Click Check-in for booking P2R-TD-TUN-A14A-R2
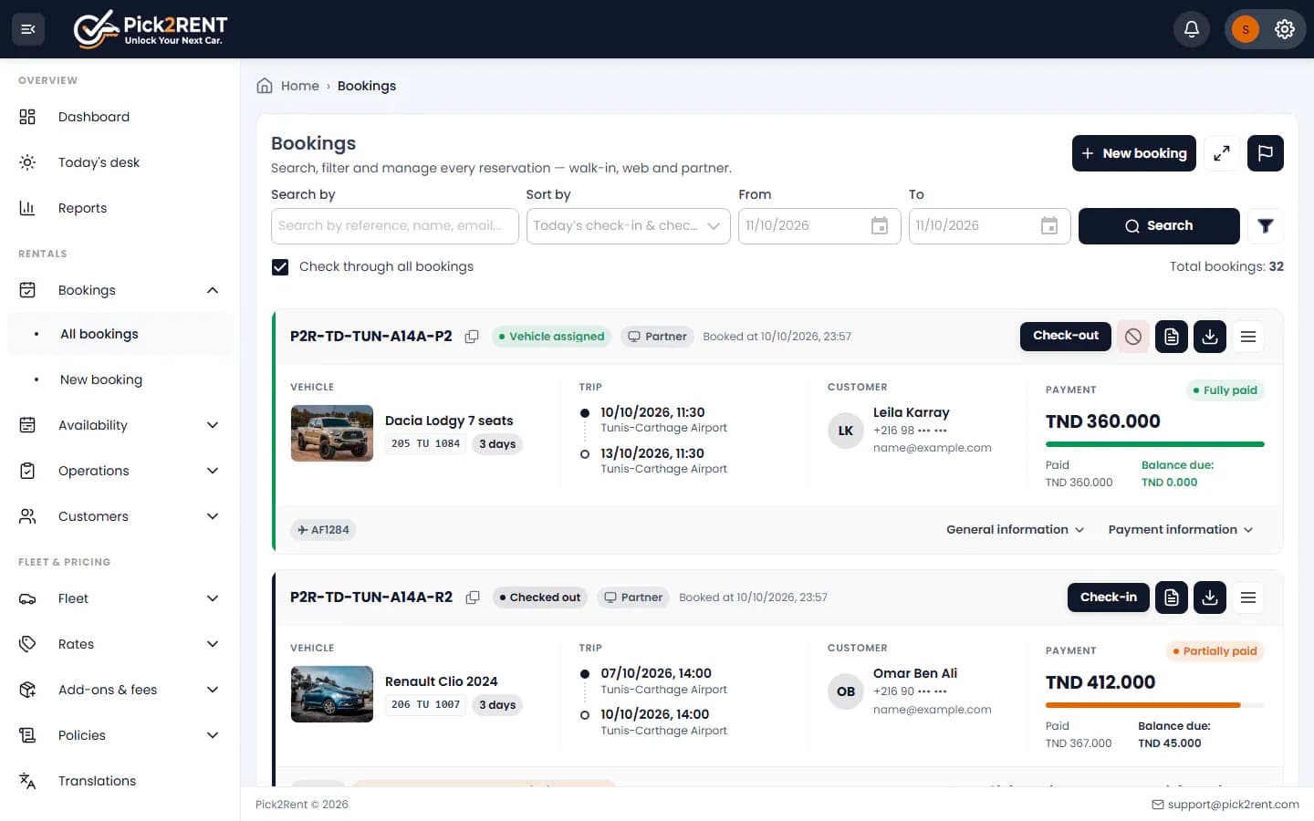 tap(1109, 598)
